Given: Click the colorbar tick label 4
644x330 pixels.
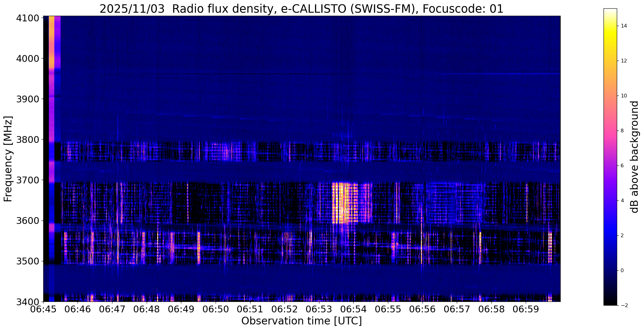Looking at the screenshot, I should (x=622, y=201).
